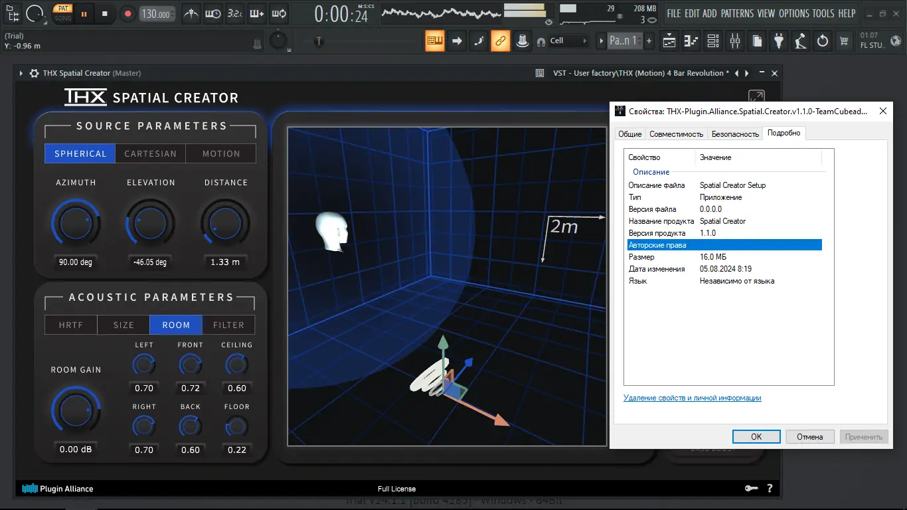The image size is (907, 510).
Task: Enable follow playback arrow toggle
Action: pos(457,41)
